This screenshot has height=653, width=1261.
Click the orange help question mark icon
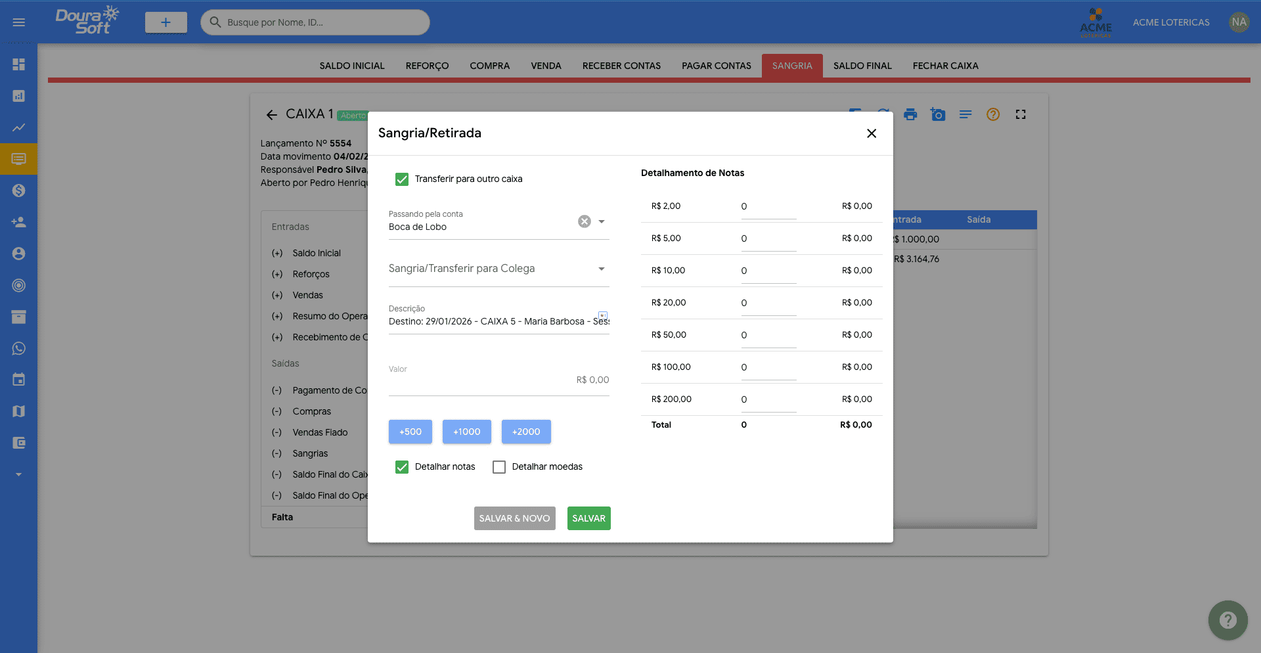coord(993,114)
